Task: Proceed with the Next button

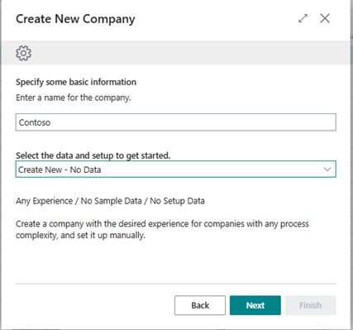Action: click(255, 305)
